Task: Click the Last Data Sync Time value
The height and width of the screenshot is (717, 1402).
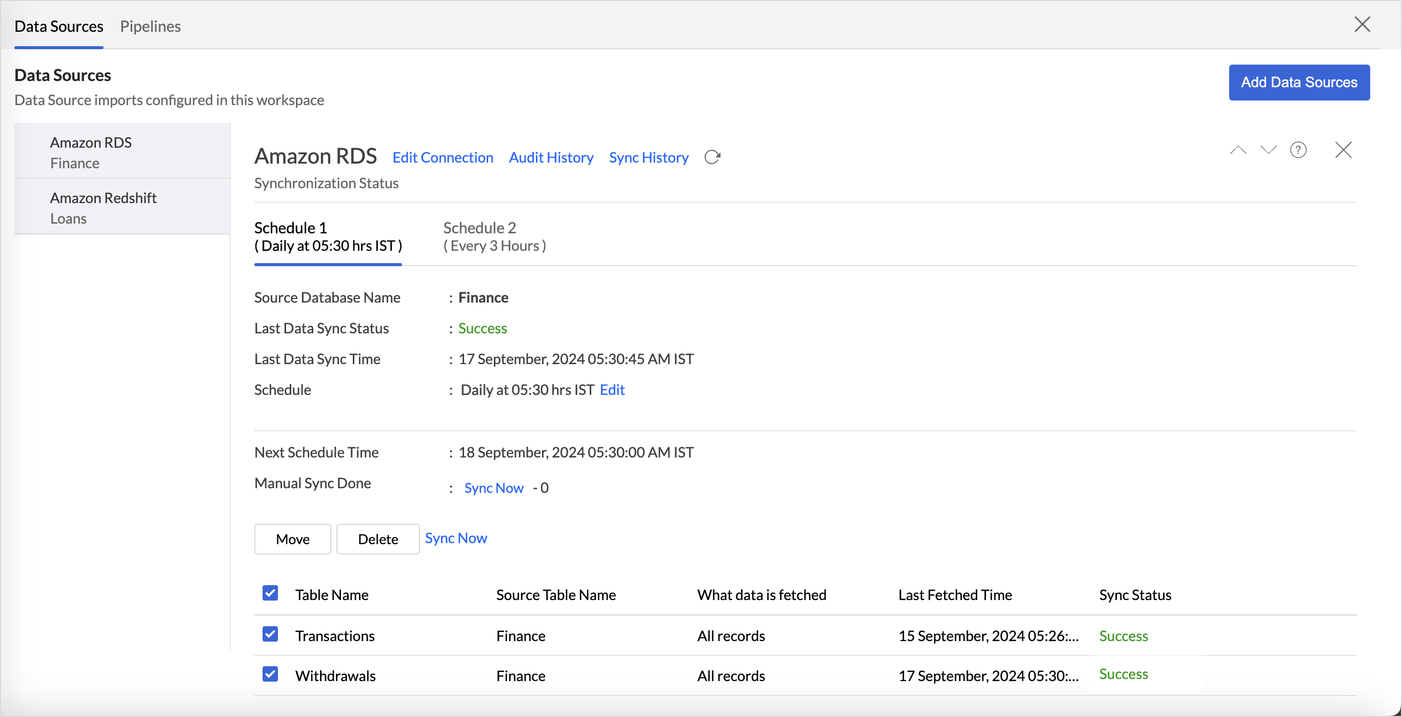Action: click(x=576, y=359)
